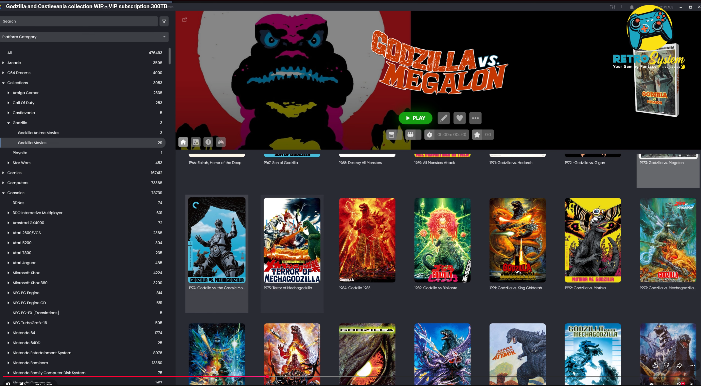This screenshot has width=707, height=386.
Task: Select 1975: Terror of Mechagodzilla cover
Action: pyautogui.click(x=292, y=240)
